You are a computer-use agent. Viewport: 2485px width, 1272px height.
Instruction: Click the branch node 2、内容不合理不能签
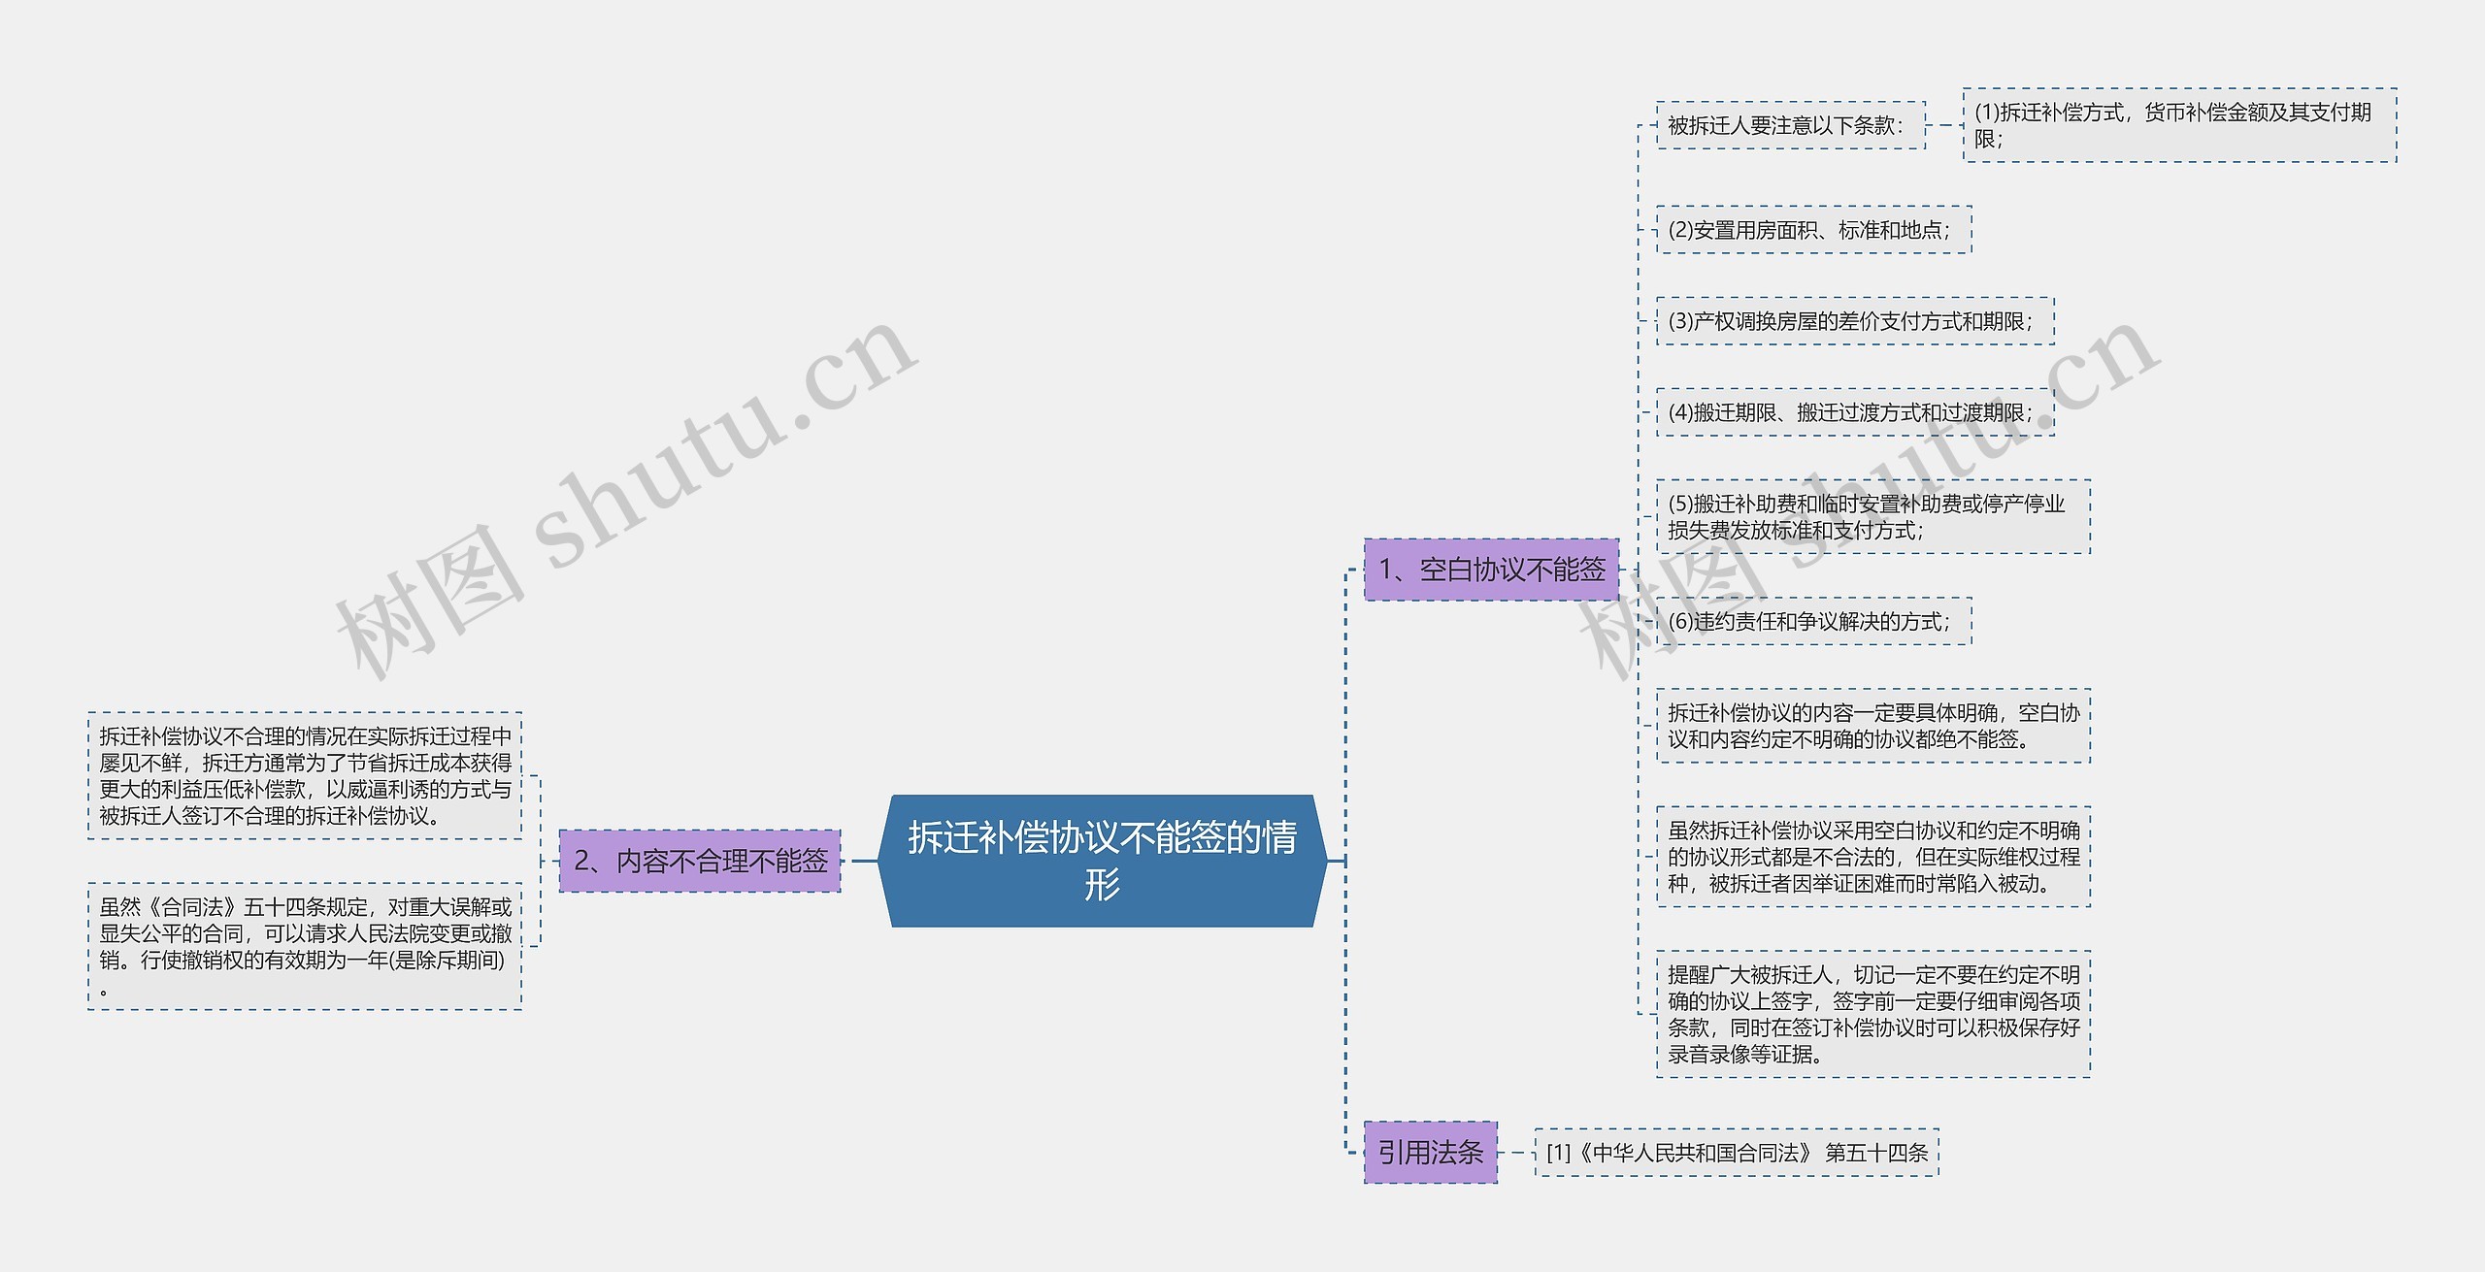(700, 861)
